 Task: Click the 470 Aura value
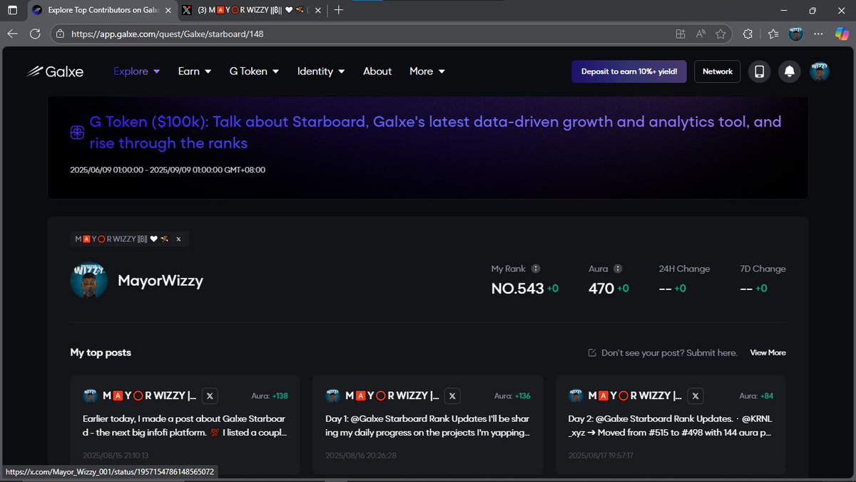coord(601,288)
